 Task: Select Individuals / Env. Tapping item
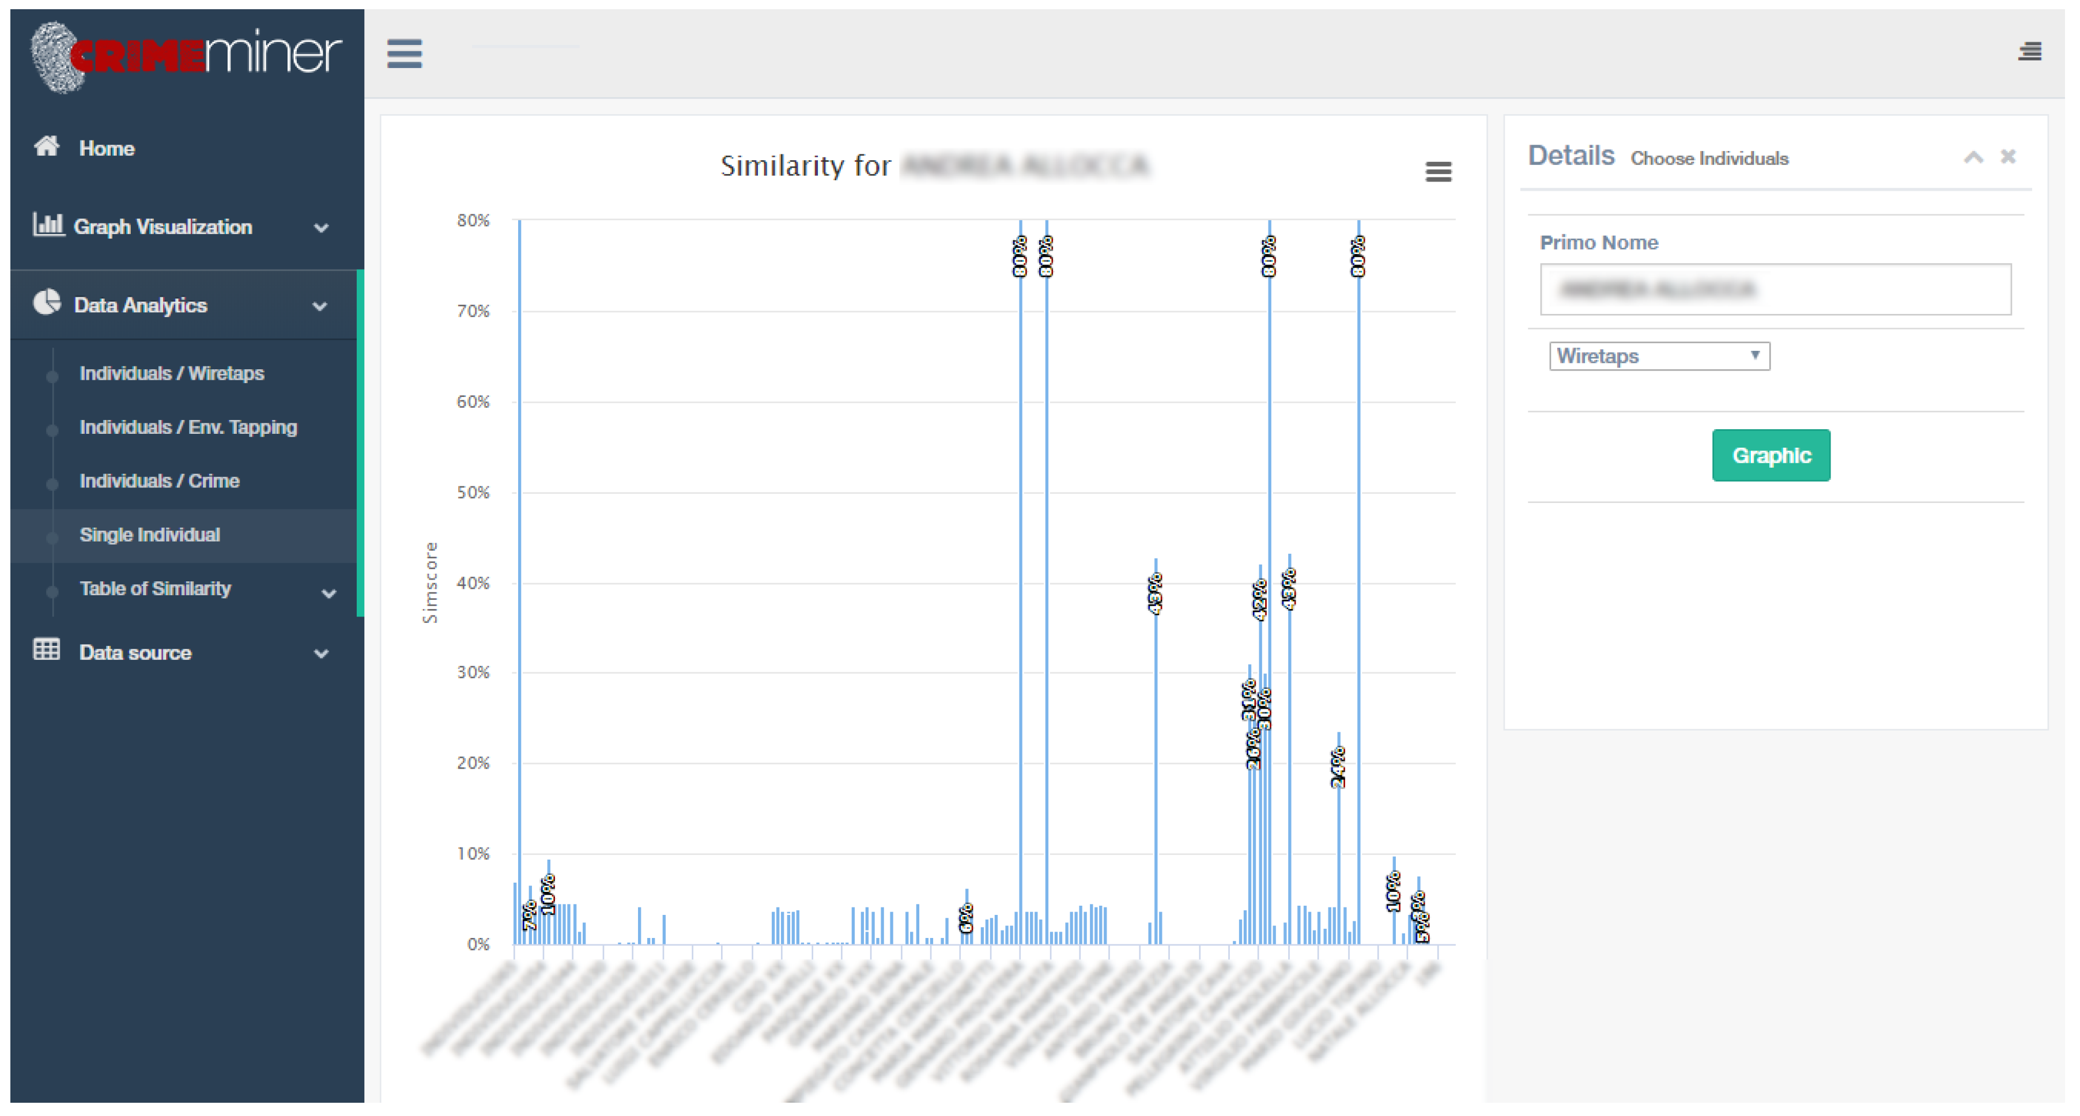[x=187, y=427]
